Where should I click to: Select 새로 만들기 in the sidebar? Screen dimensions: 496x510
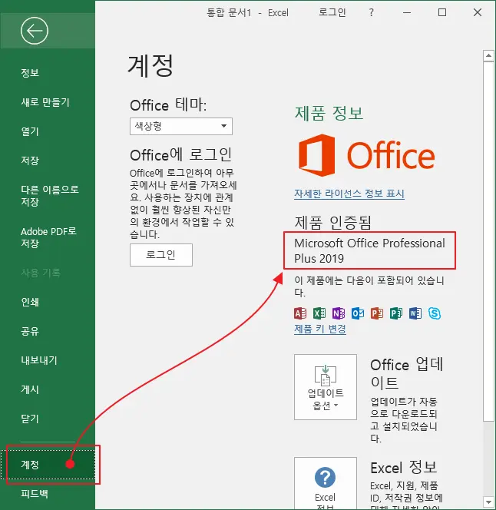tap(45, 102)
